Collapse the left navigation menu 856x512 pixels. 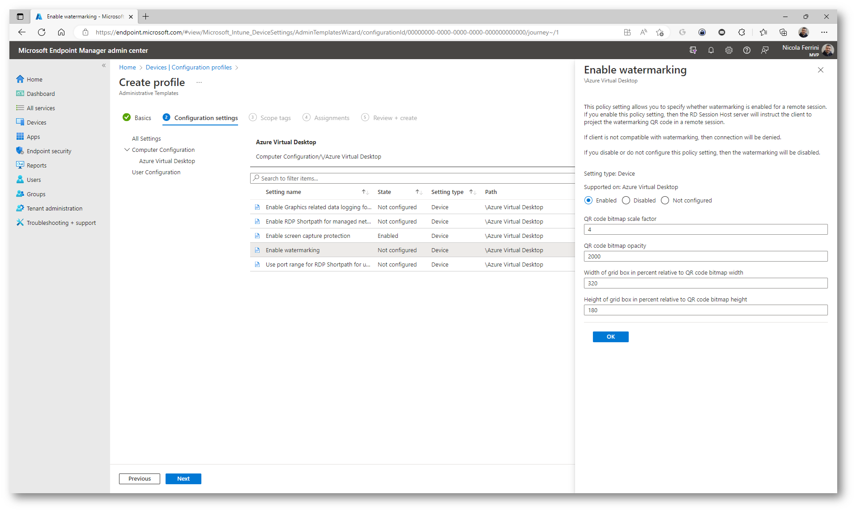pyautogui.click(x=104, y=65)
